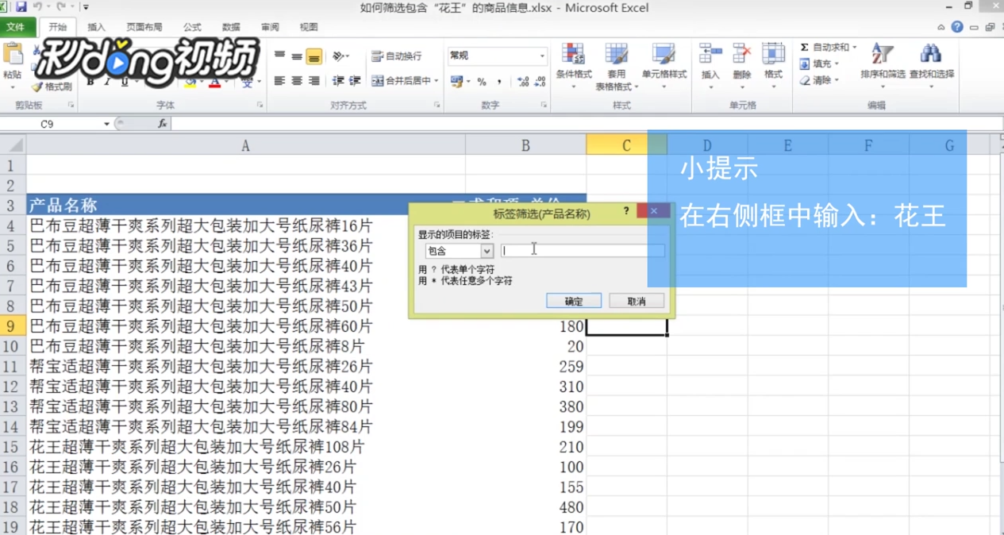
Task: Open customize quick access toolbar arrow
Action: 86,7
